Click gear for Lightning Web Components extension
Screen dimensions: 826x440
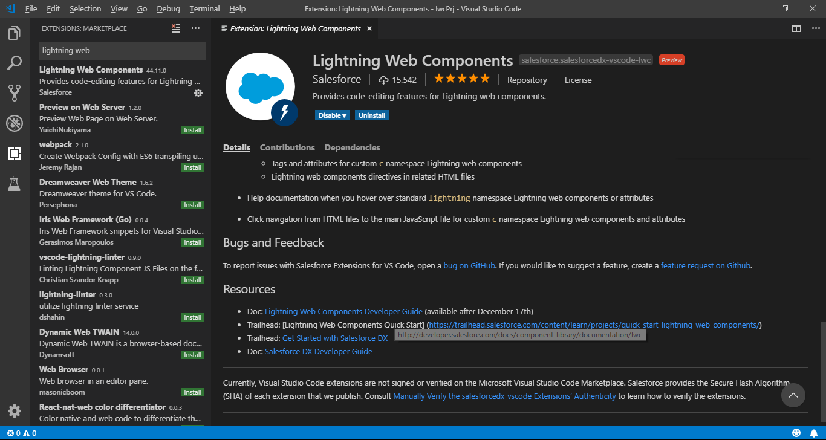click(x=198, y=93)
